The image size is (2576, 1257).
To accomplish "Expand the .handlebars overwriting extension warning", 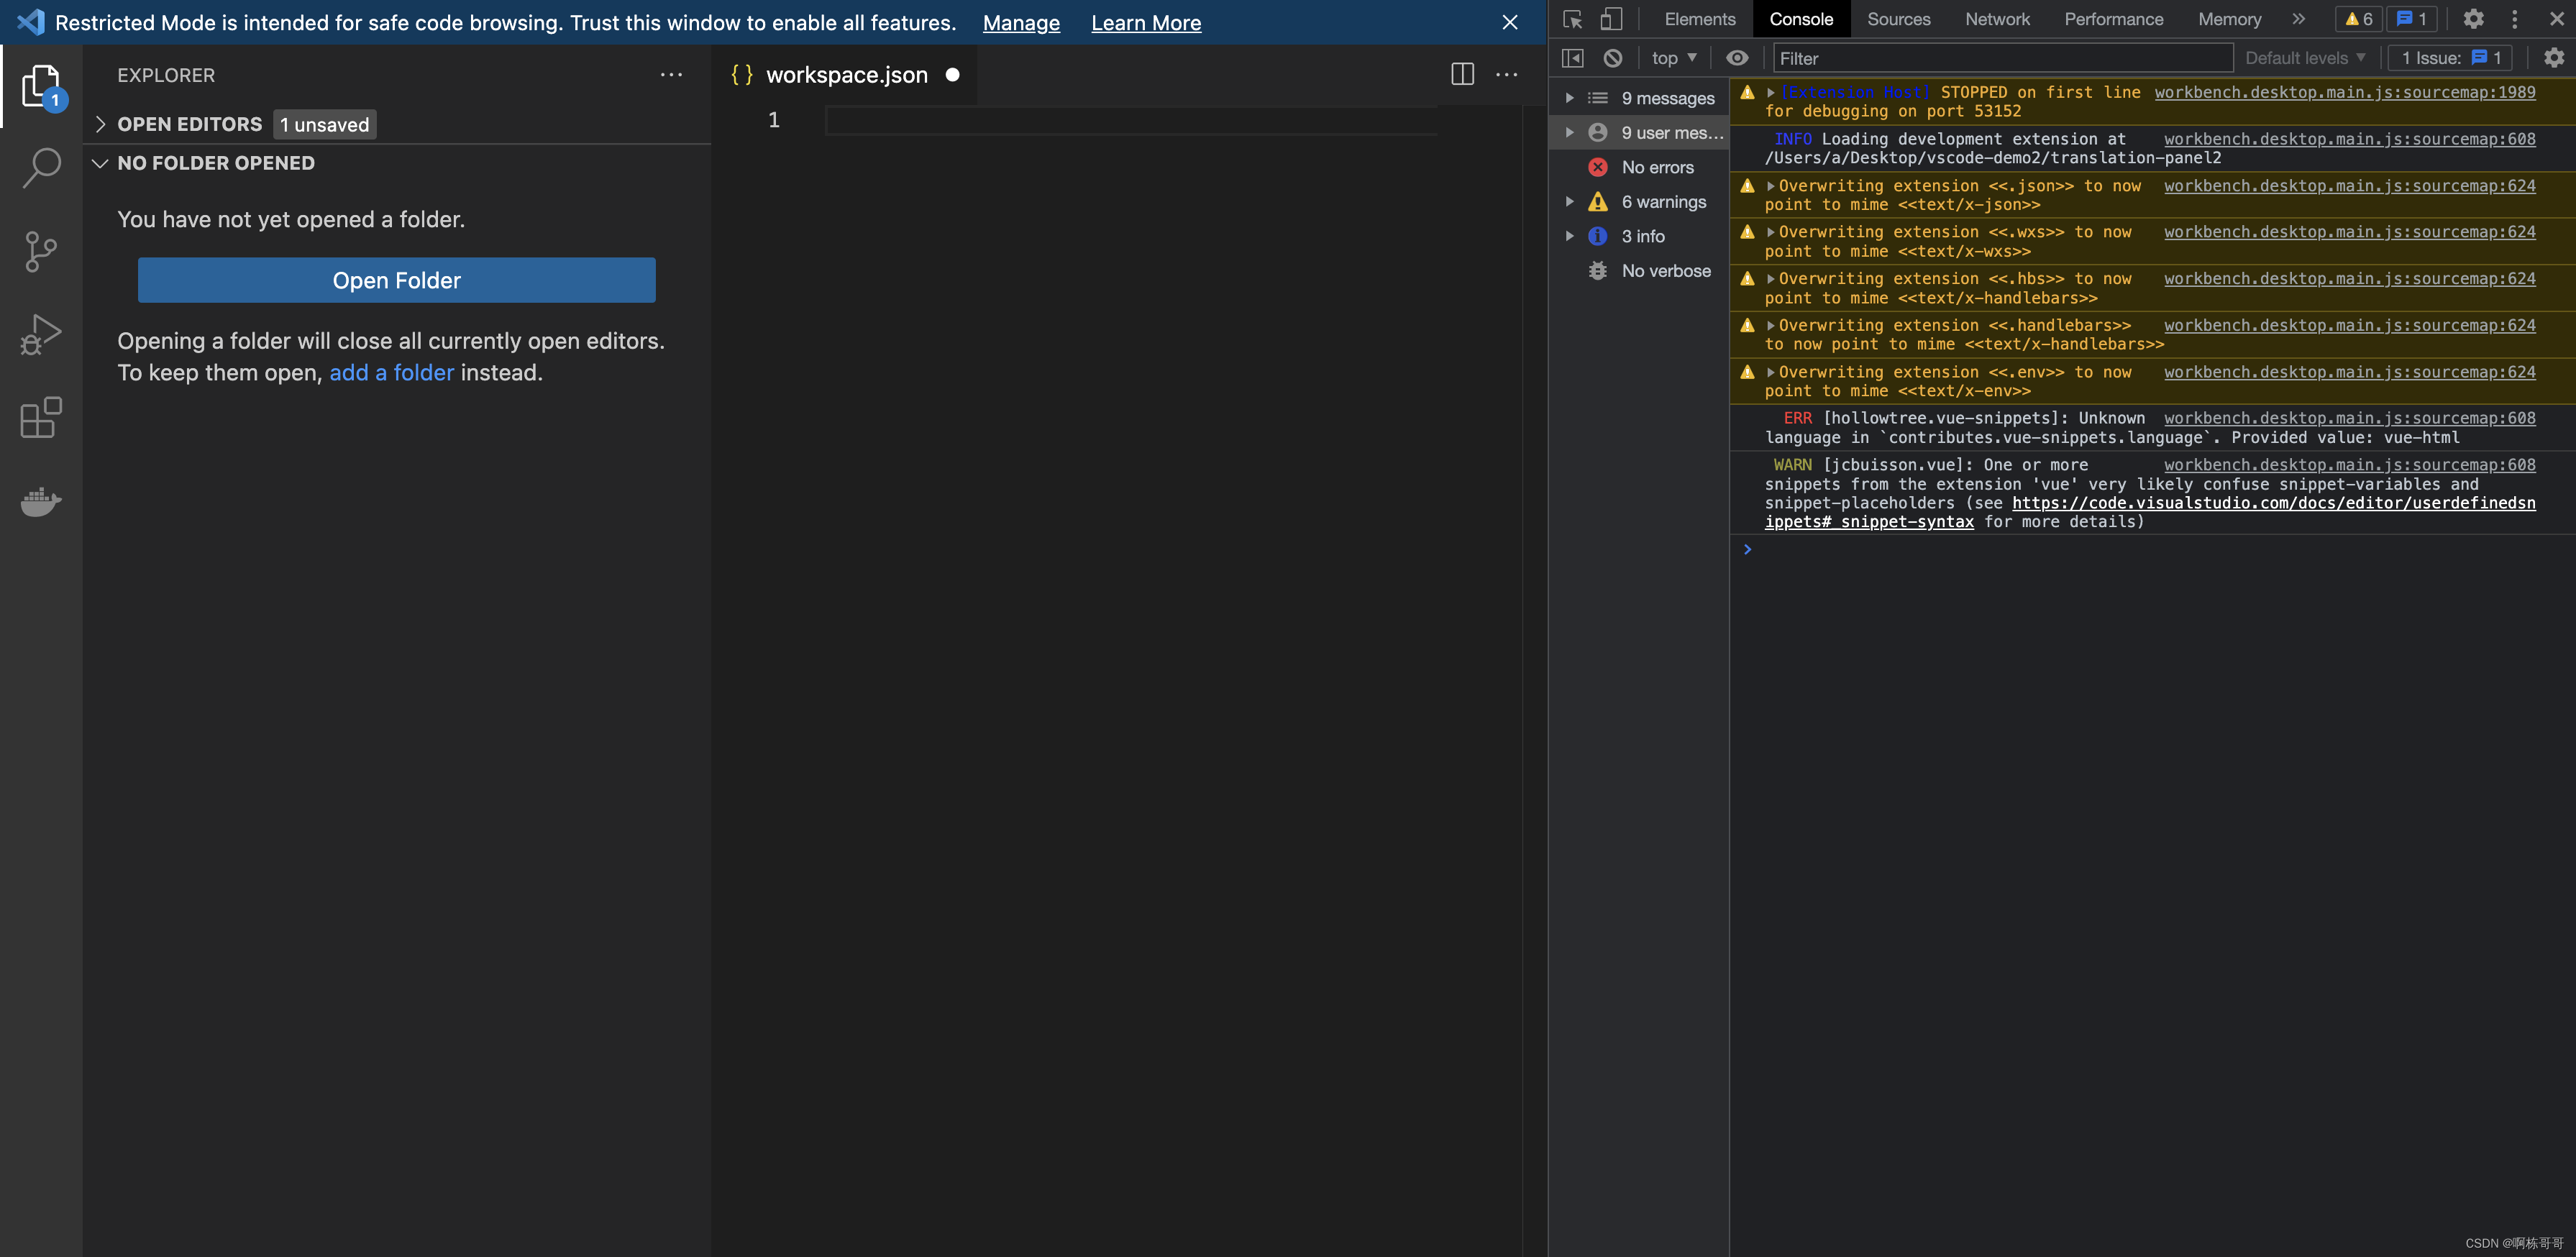I will [x=1770, y=326].
